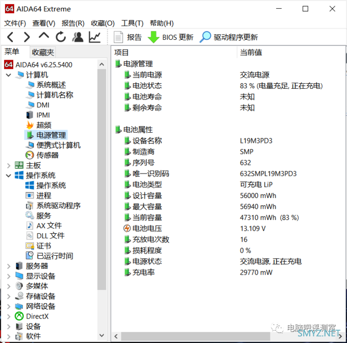Click the motherboard icon beside 主板

coord(19,165)
